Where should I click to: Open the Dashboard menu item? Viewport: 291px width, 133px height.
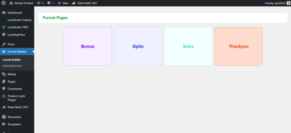tap(15, 13)
